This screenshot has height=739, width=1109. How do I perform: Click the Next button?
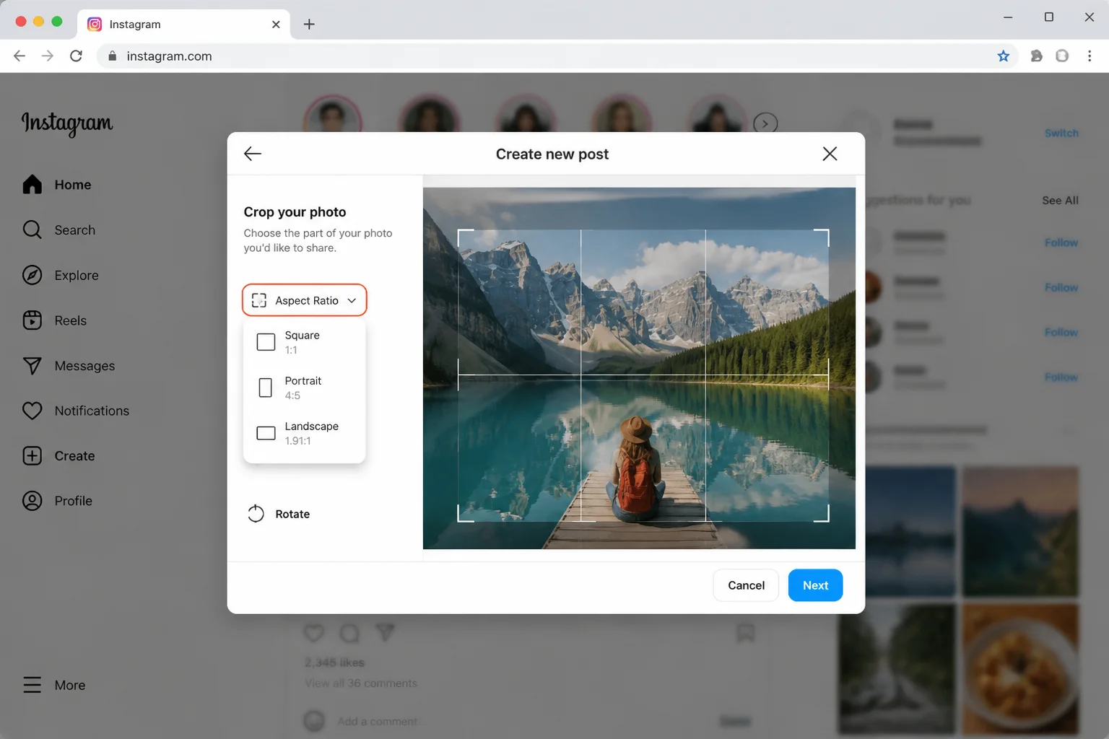[815, 585]
